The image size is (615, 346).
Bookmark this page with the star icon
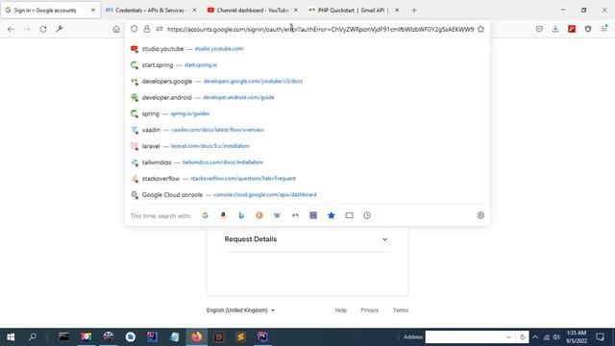click(x=480, y=29)
